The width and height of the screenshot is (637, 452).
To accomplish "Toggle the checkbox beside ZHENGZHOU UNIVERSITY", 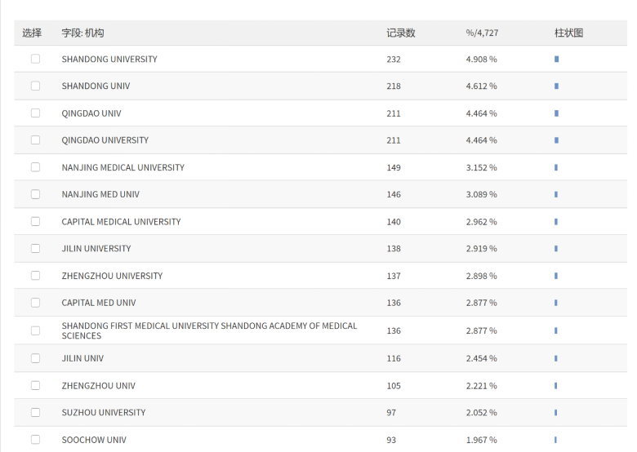I will [35, 276].
